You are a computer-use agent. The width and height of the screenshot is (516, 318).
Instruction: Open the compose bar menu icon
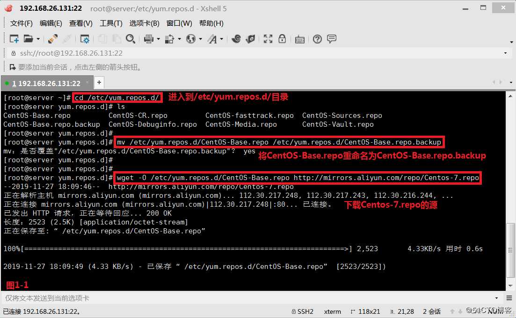[509, 298]
